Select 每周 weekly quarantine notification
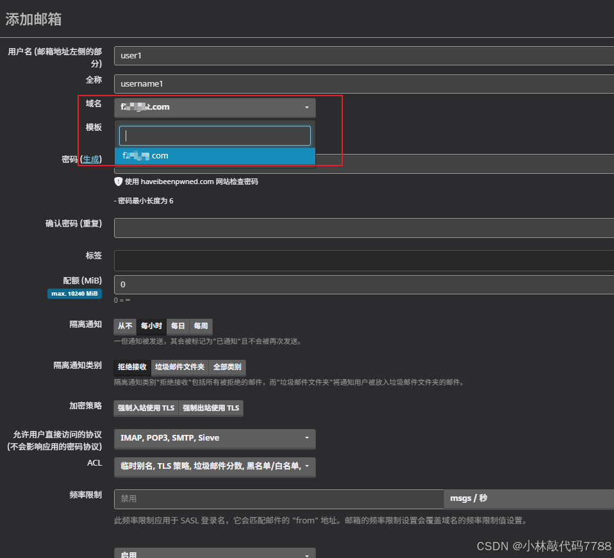 pos(200,326)
